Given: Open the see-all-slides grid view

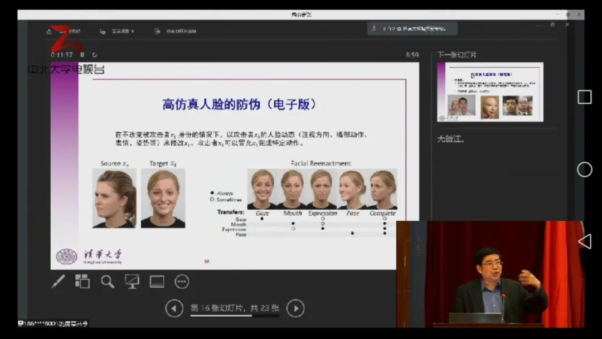Looking at the screenshot, I should click(x=82, y=282).
